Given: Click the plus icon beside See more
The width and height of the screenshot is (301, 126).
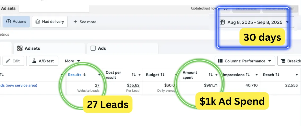Looking at the screenshot, I should 75,22.
